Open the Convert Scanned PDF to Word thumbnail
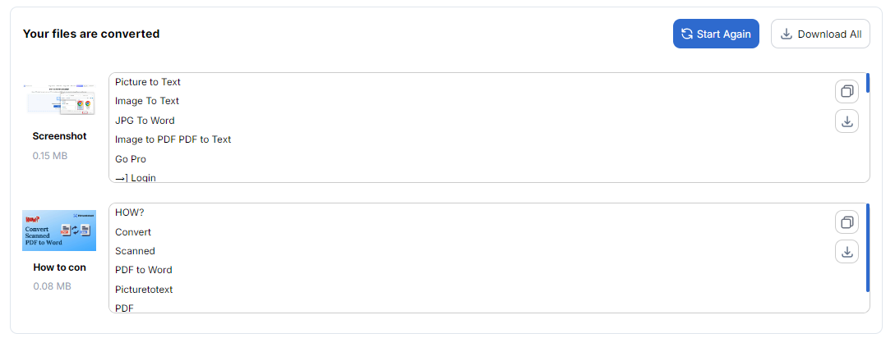Screen dimensions: 895x338 59,231
